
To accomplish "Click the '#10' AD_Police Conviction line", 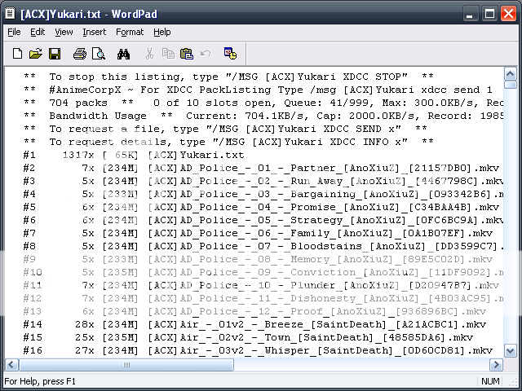I will click(x=263, y=272).
